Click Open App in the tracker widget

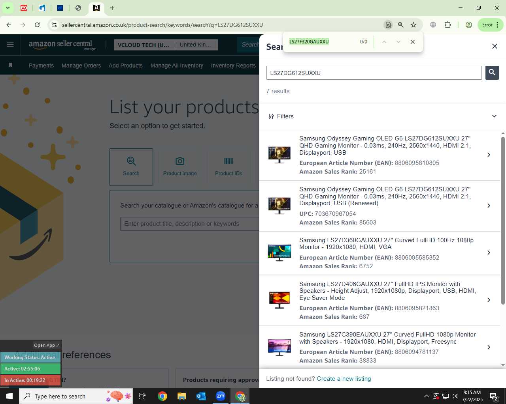click(x=46, y=345)
